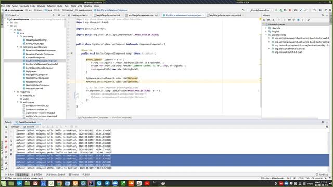Image resolution: width=333 pixels, height=187 pixels.
Task: Click Maven download sources icon
Action: point(274,20)
